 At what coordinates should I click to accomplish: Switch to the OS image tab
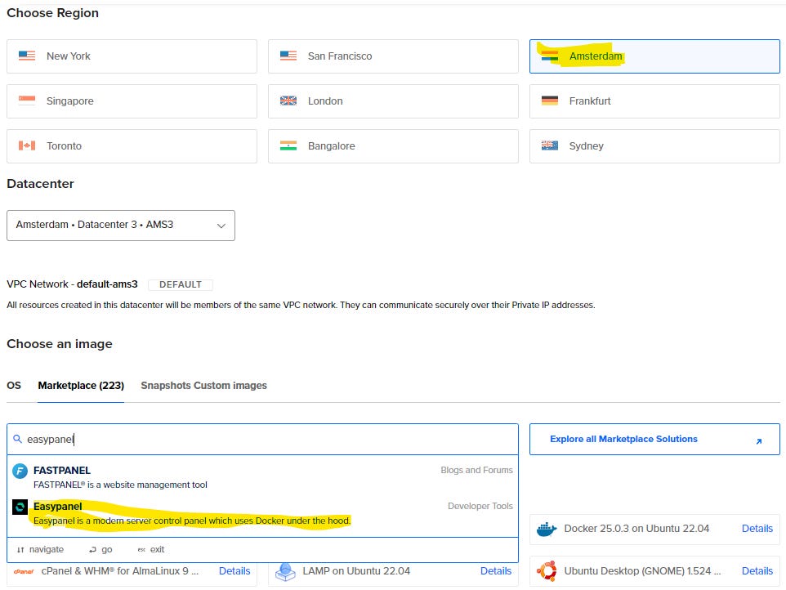[x=14, y=386]
